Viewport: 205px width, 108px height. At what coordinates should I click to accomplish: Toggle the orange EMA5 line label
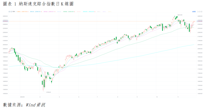(19, 12)
